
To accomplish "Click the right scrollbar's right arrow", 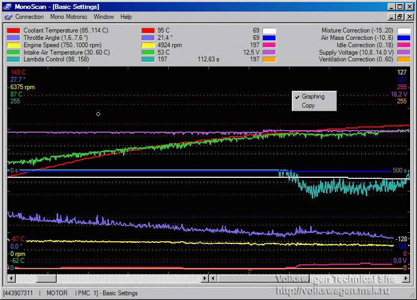I will pyautogui.click(x=406, y=278).
